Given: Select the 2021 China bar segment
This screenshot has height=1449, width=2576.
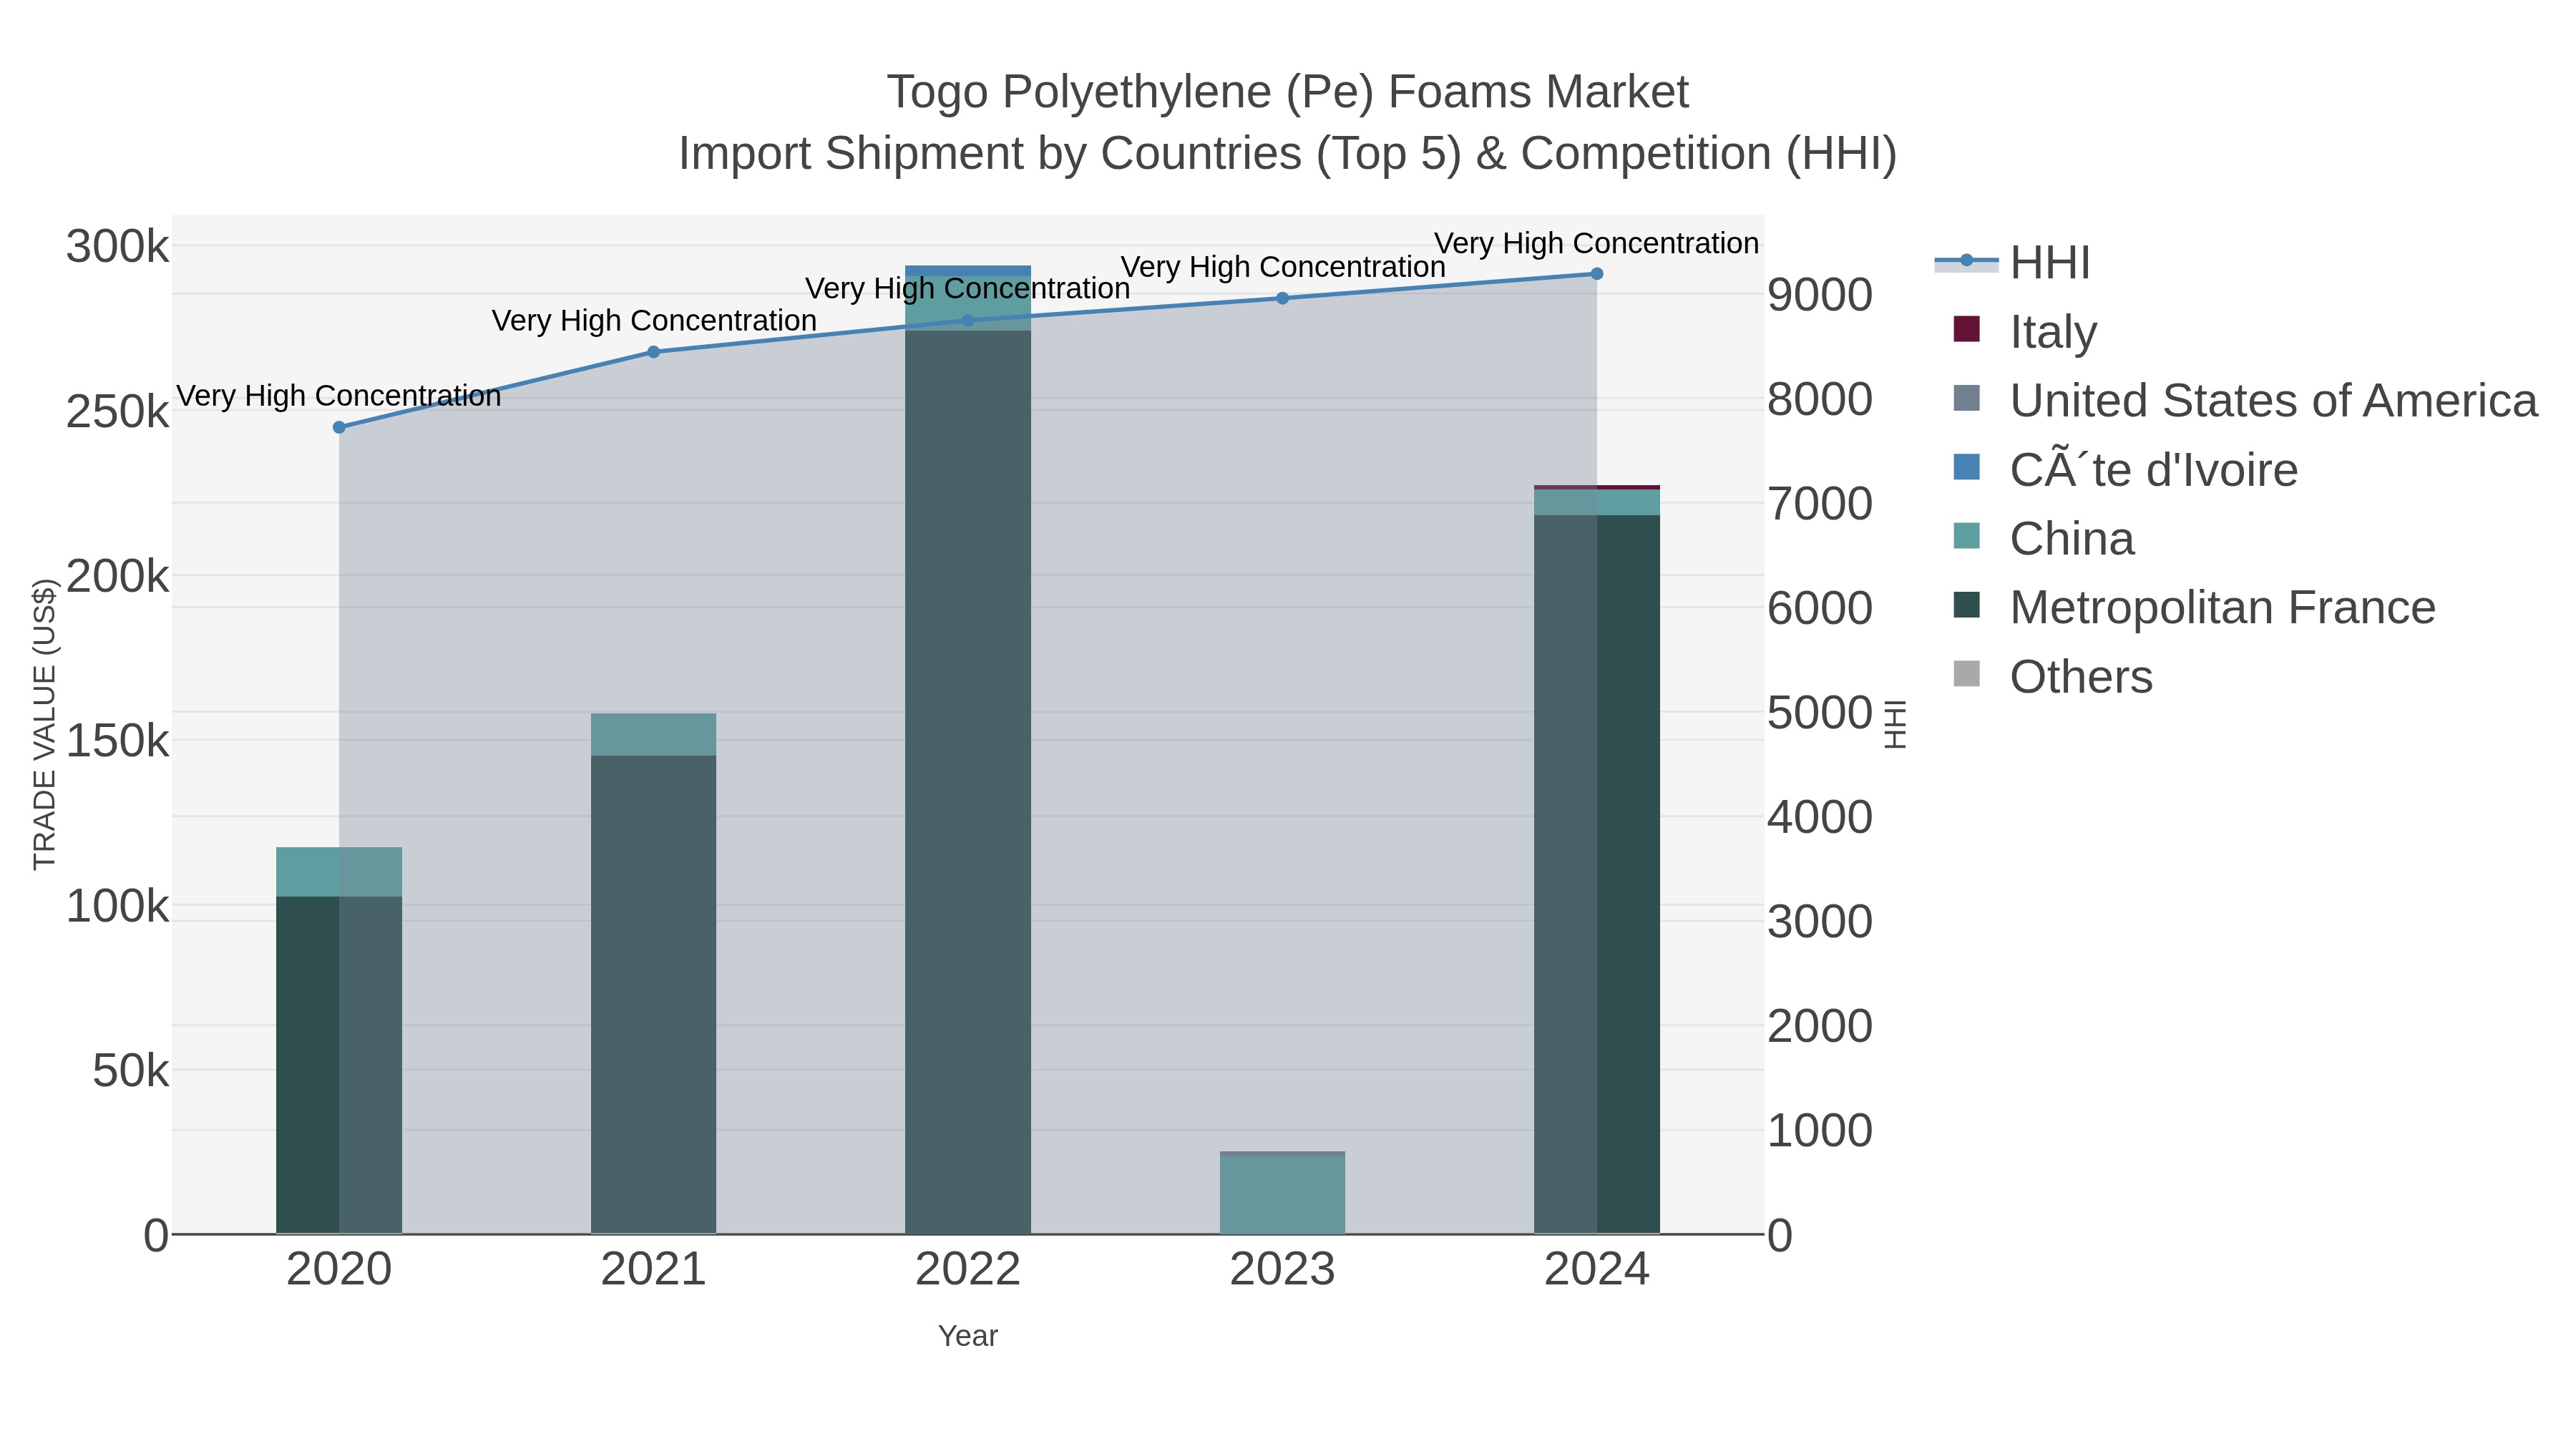Looking at the screenshot, I should click(654, 734).
